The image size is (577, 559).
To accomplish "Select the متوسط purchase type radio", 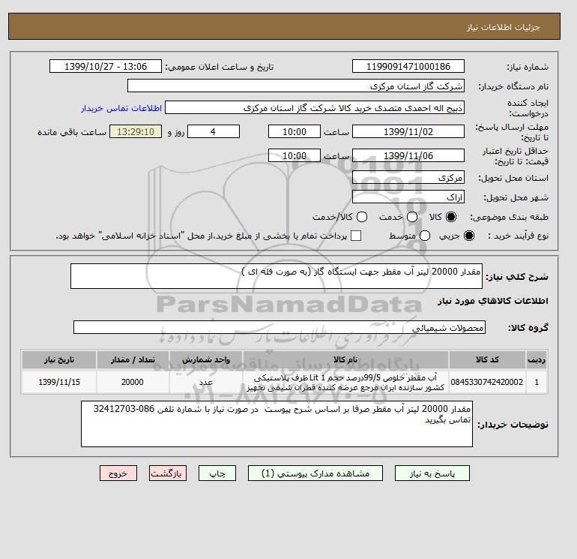I will [x=425, y=236].
